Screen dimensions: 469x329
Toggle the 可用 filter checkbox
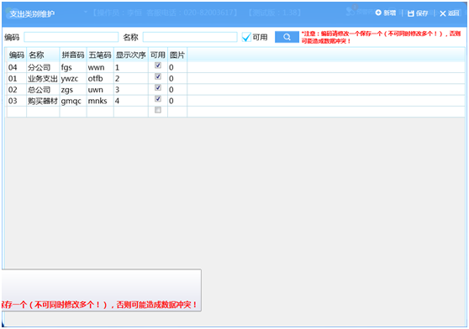(246, 37)
